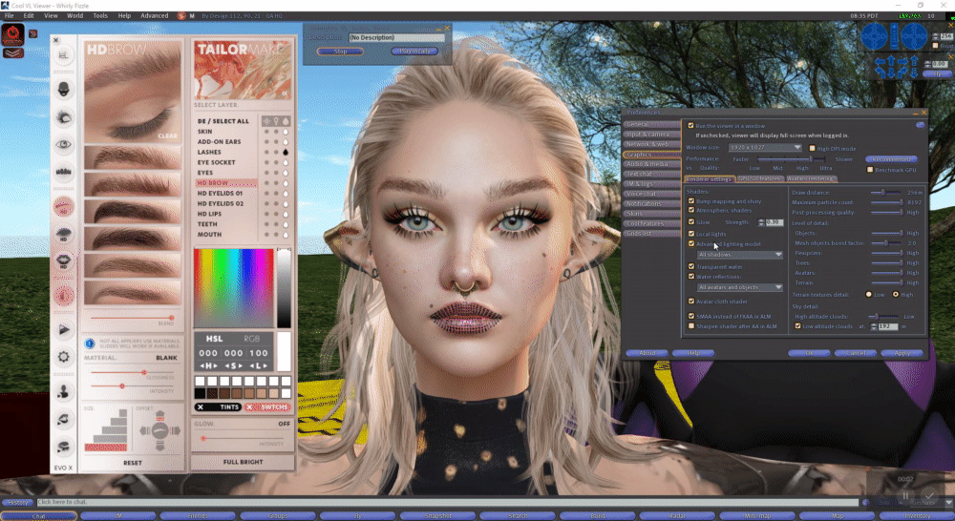Enable High DPI mode checkbox
The image size is (955, 521).
[x=812, y=148]
